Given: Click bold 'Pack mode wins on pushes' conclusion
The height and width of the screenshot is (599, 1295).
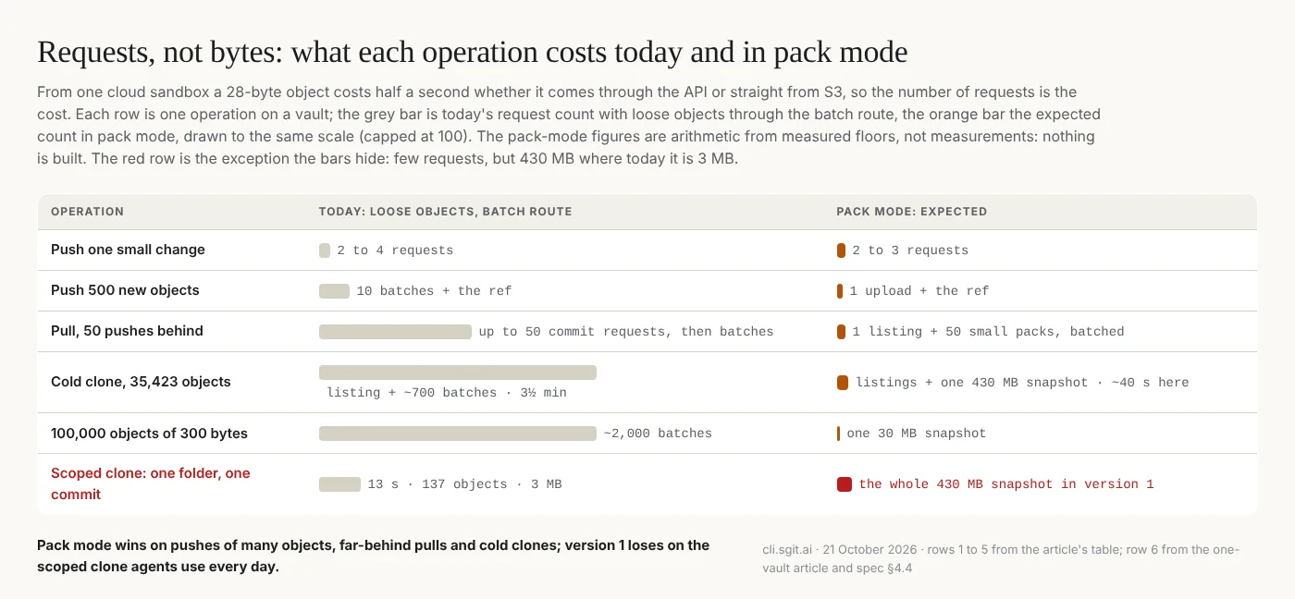Looking at the screenshot, I should pos(374,556).
